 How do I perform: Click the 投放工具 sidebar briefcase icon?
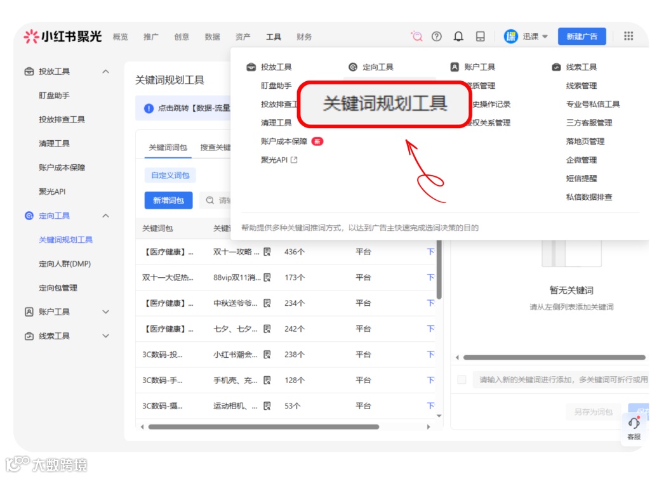(x=29, y=72)
